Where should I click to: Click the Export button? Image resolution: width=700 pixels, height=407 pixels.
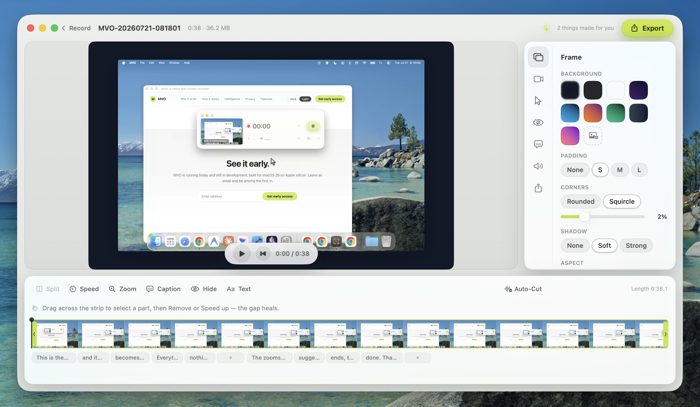(x=647, y=28)
